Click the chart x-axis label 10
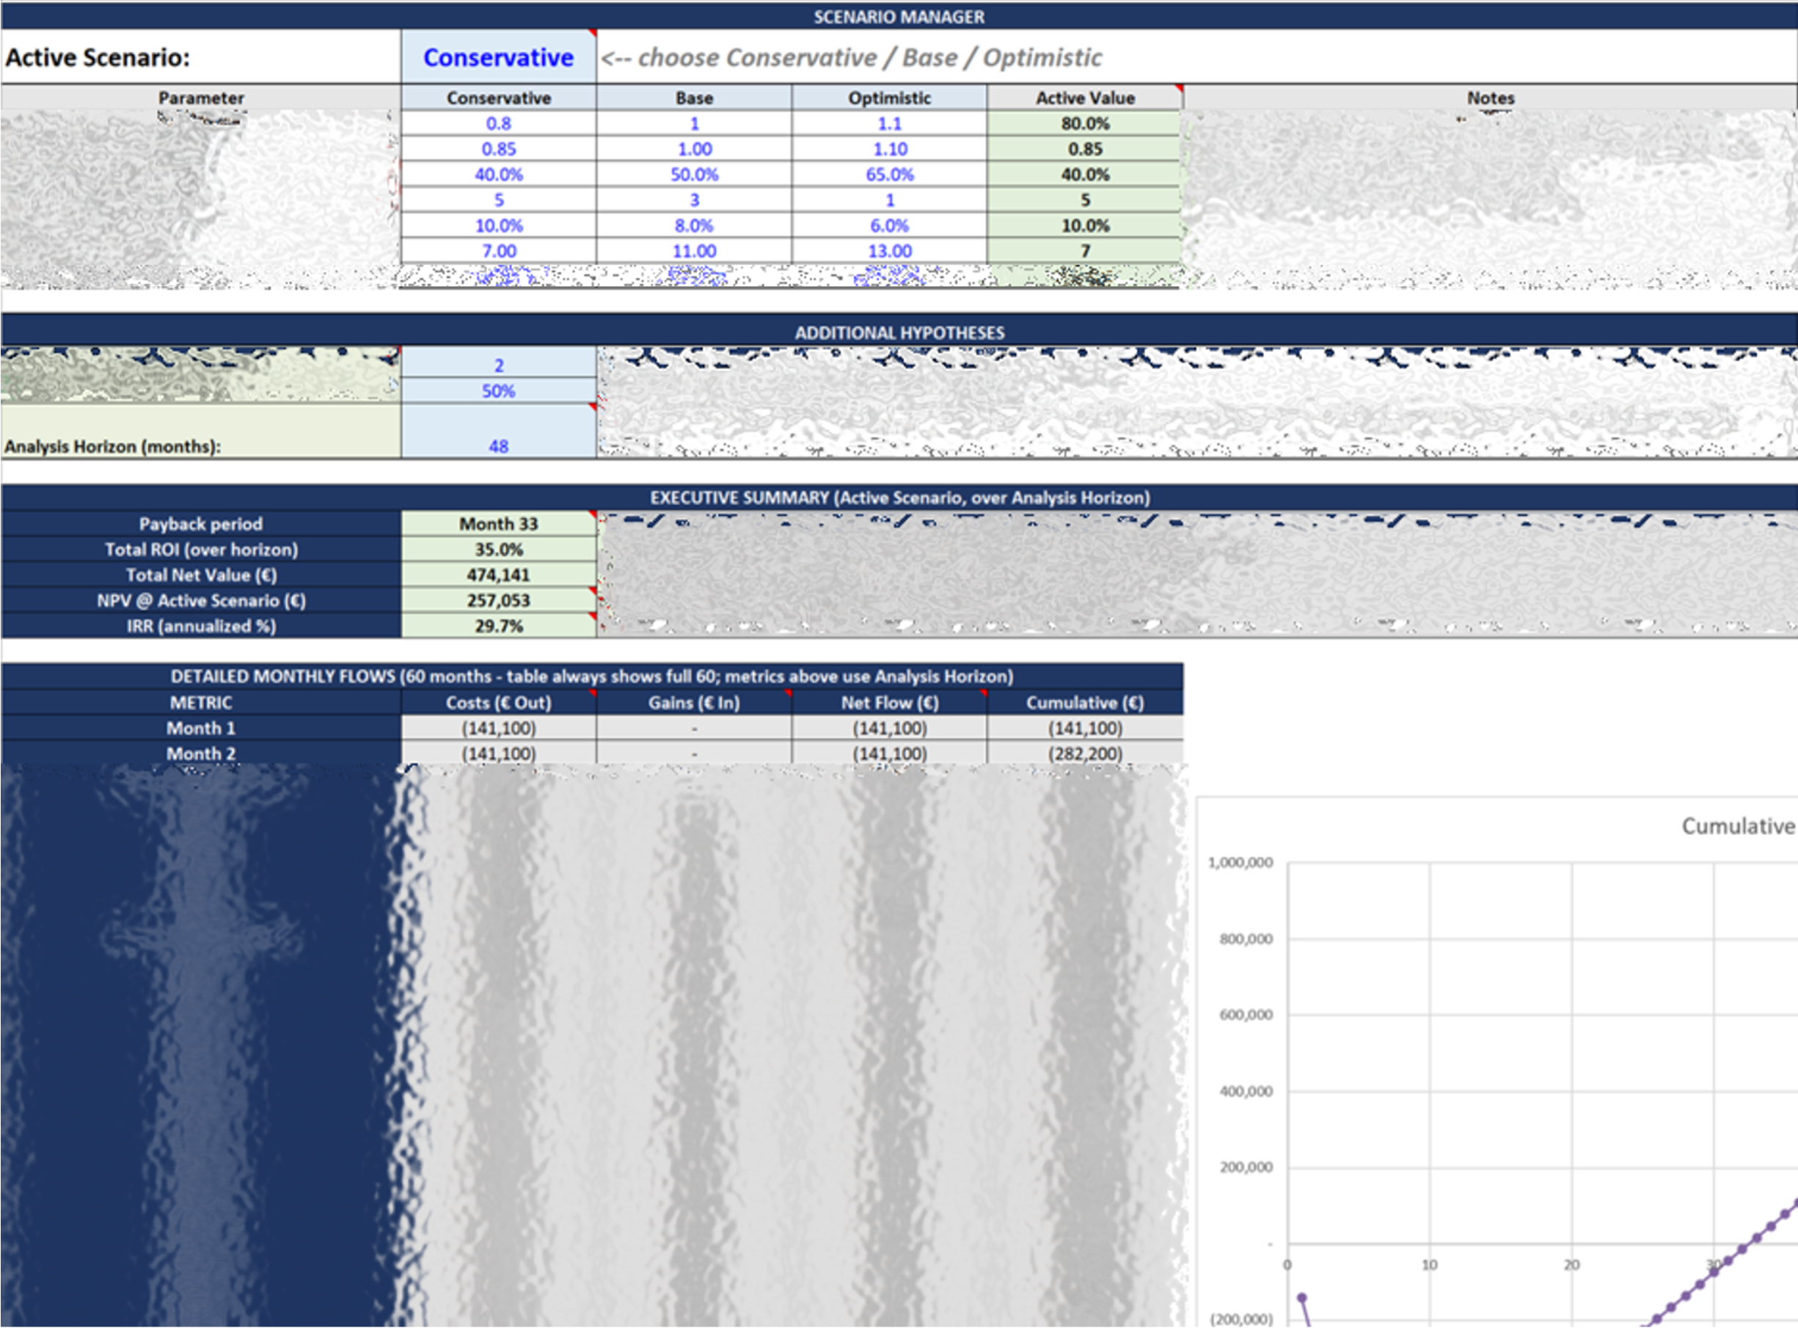1798x1328 pixels. 1429,1264
